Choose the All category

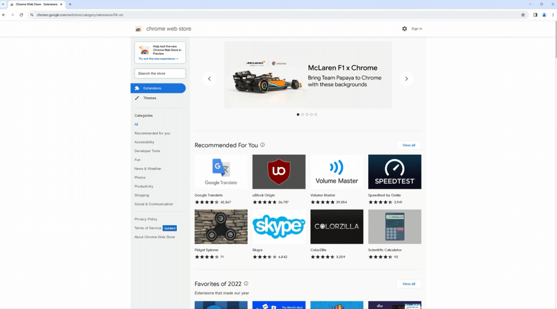click(136, 124)
